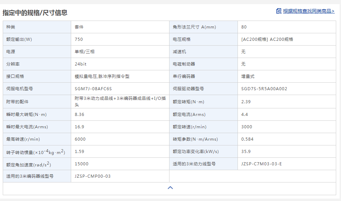The image size is (341, 201).
Task: Select the value 35.9
Action: tap(246, 152)
